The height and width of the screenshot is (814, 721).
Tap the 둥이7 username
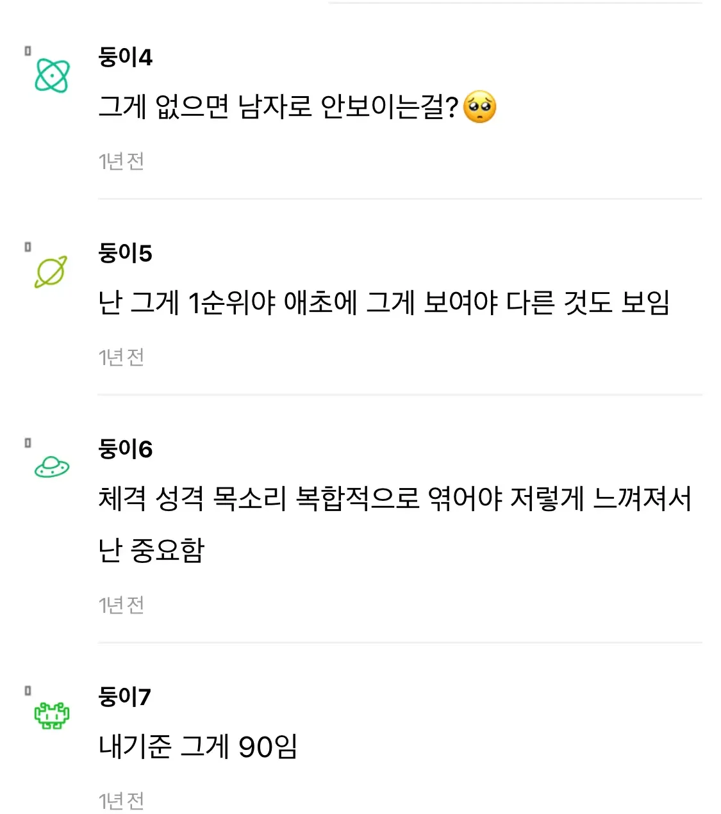(124, 697)
